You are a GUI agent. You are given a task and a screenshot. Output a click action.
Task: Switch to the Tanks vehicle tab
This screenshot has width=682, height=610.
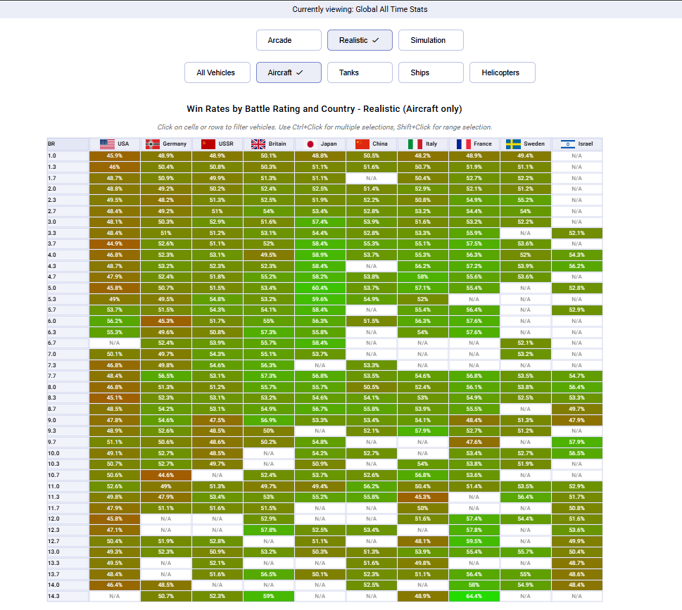(x=360, y=72)
